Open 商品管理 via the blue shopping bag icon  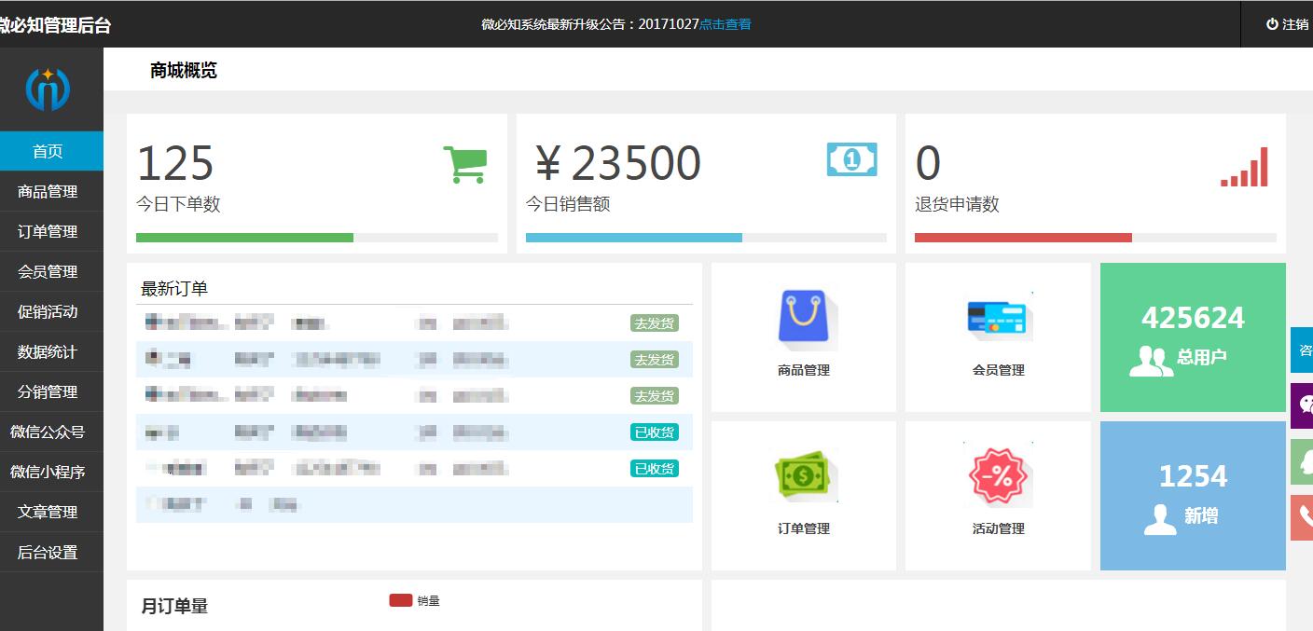tap(802, 317)
